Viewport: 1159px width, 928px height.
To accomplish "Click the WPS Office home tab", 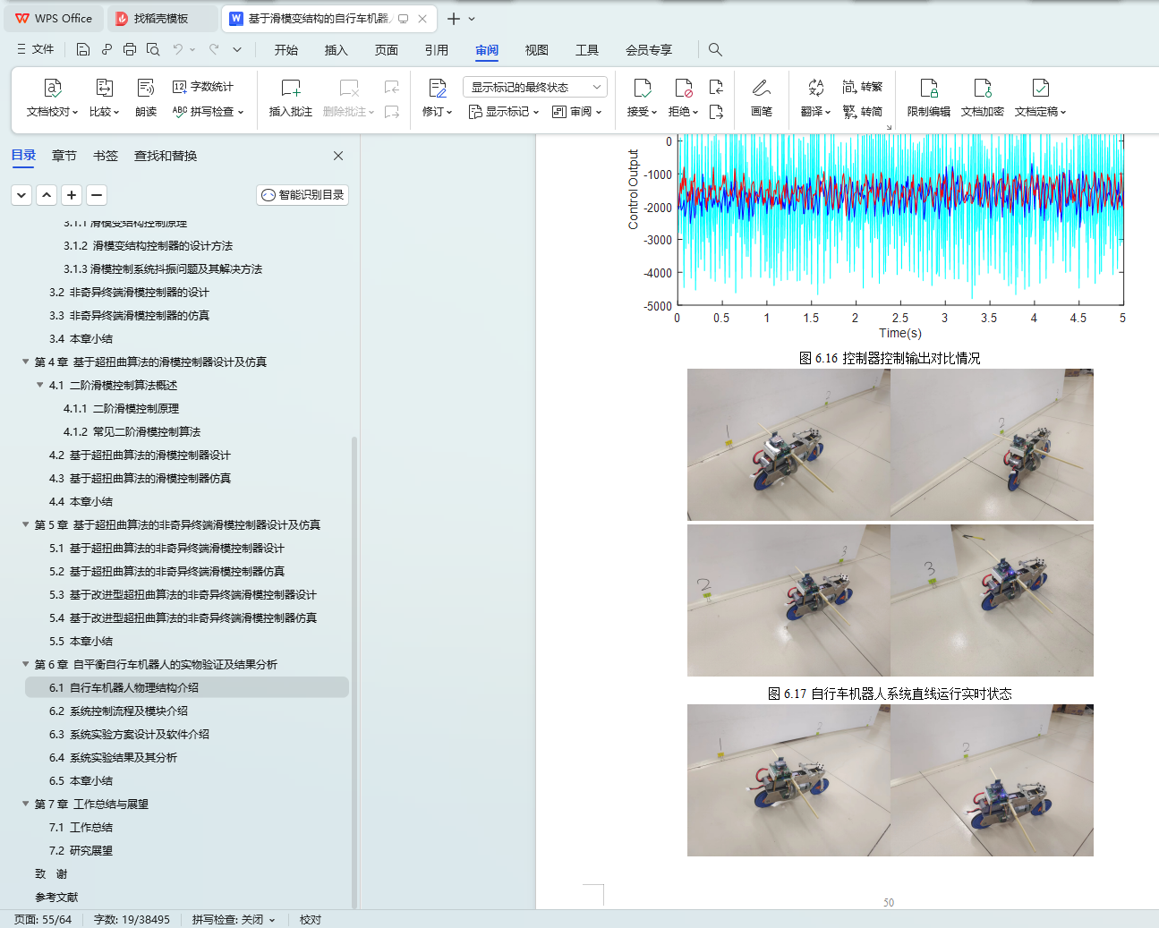I will point(55,18).
